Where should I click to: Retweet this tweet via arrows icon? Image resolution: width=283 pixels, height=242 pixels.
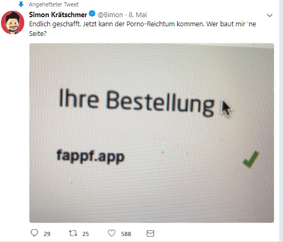(x=73, y=233)
